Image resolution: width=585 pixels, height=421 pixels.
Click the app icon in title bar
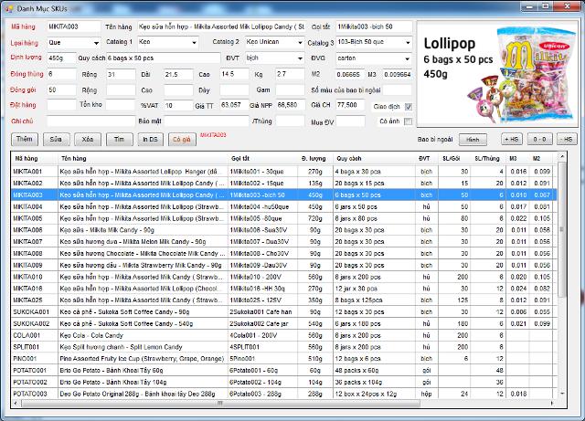[8, 8]
